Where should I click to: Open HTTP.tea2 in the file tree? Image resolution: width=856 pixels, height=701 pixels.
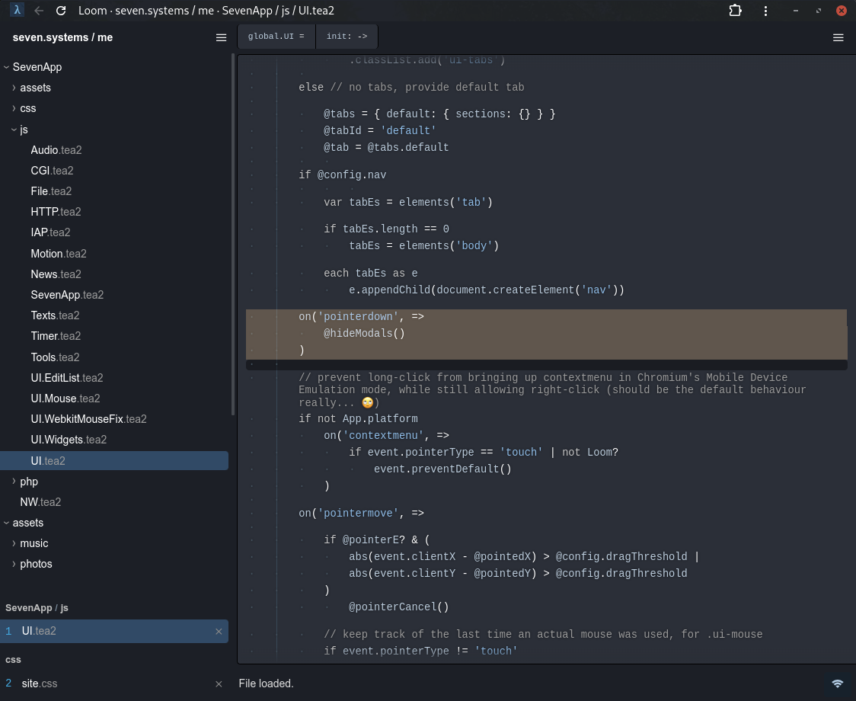click(x=56, y=212)
